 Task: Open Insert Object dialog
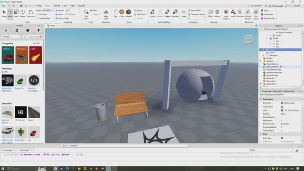[226, 14]
